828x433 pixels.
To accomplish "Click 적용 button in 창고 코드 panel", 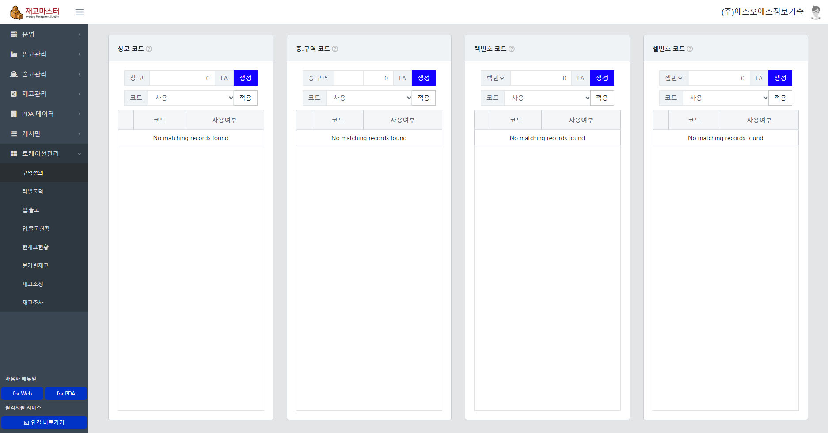I will point(246,98).
